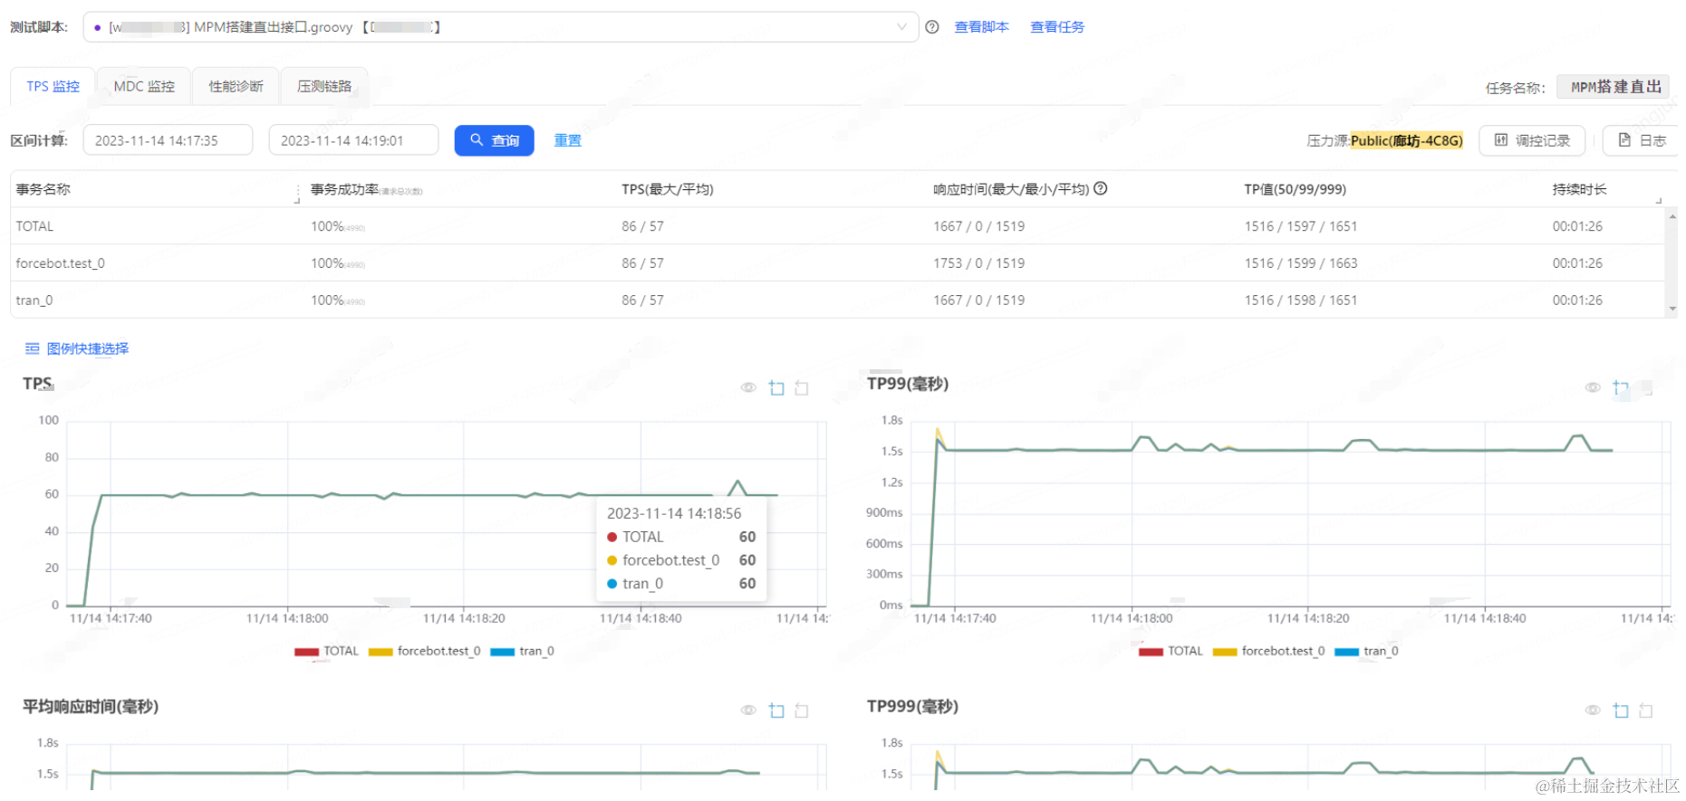Click the 持续时长 column header
This screenshot has width=1686, height=801.
pos(1579,189)
